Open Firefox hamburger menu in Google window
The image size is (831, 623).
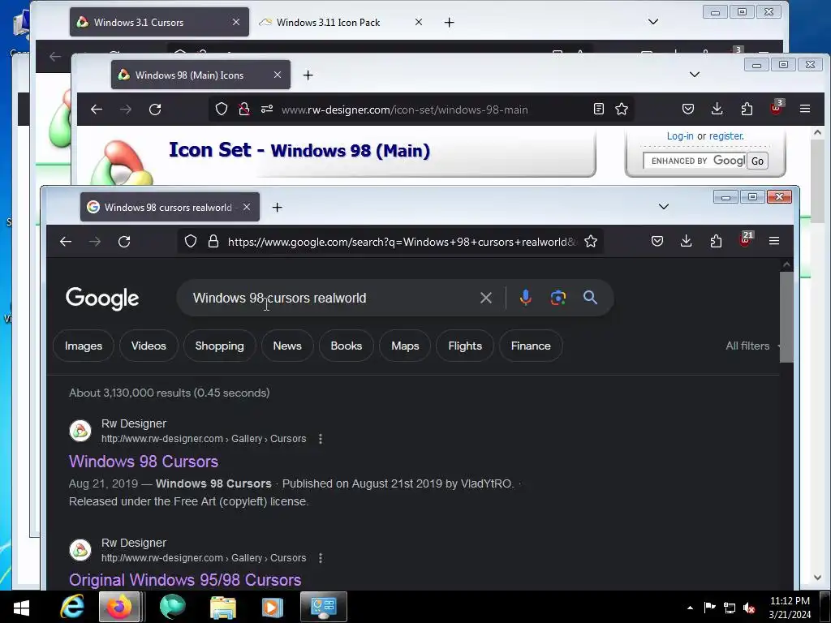coord(773,242)
